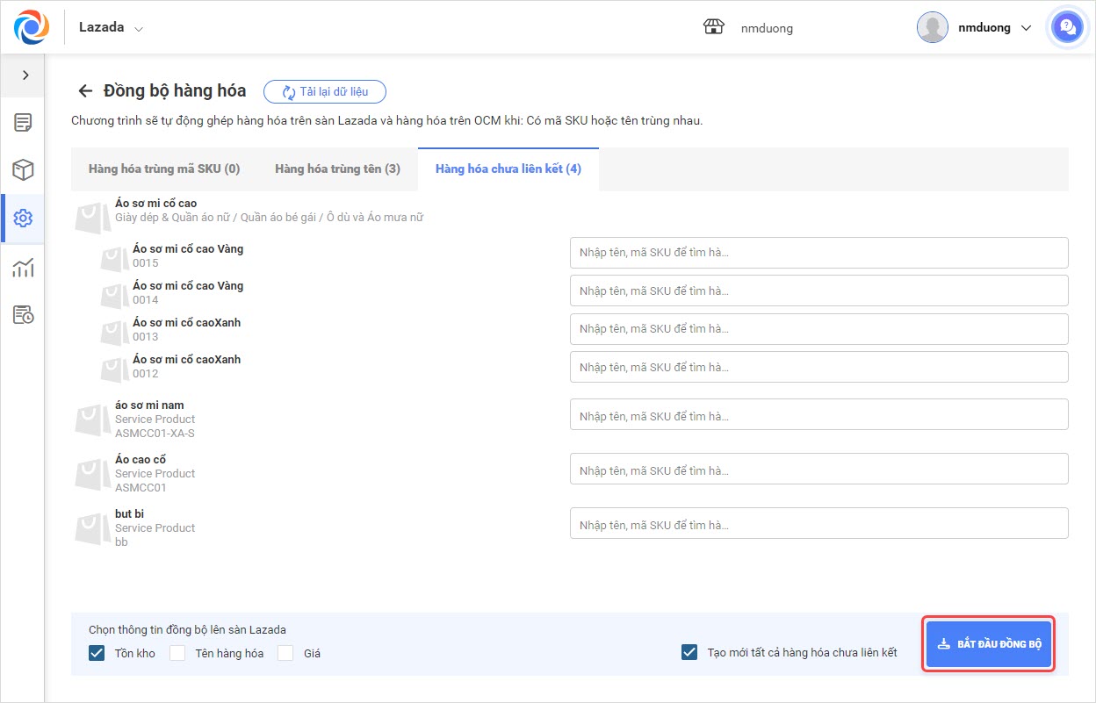
Task: Open the history clock icon in sidebar
Action: [x=23, y=315]
